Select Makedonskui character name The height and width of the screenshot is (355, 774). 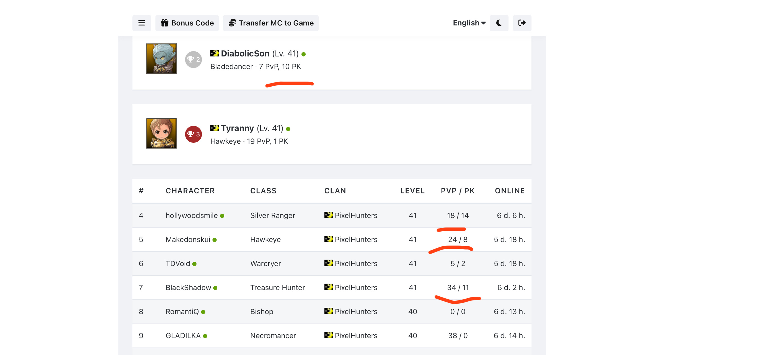[x=188, y=239]
